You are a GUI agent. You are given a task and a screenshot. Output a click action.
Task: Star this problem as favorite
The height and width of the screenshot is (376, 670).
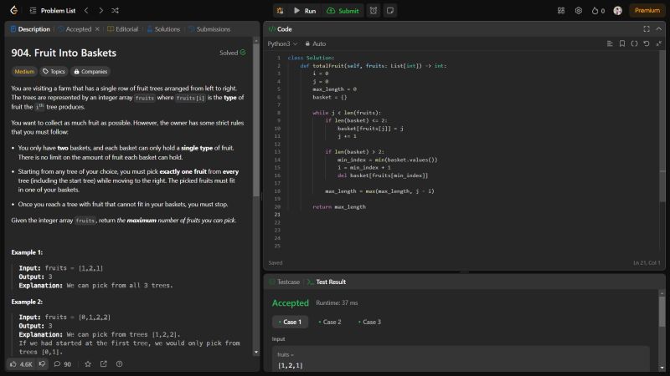86,363
